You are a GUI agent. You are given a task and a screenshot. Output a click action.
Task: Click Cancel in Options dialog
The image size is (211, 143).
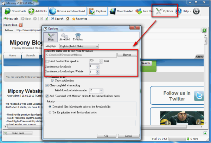point(128,136)
